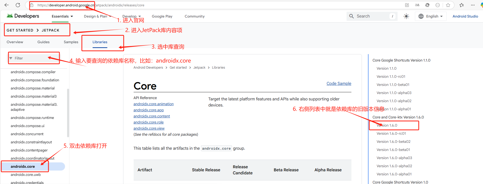Click the Libraries breadcrumb link
Image resolution: width=483 pixels, height=184 pixels.
[219, 67]
